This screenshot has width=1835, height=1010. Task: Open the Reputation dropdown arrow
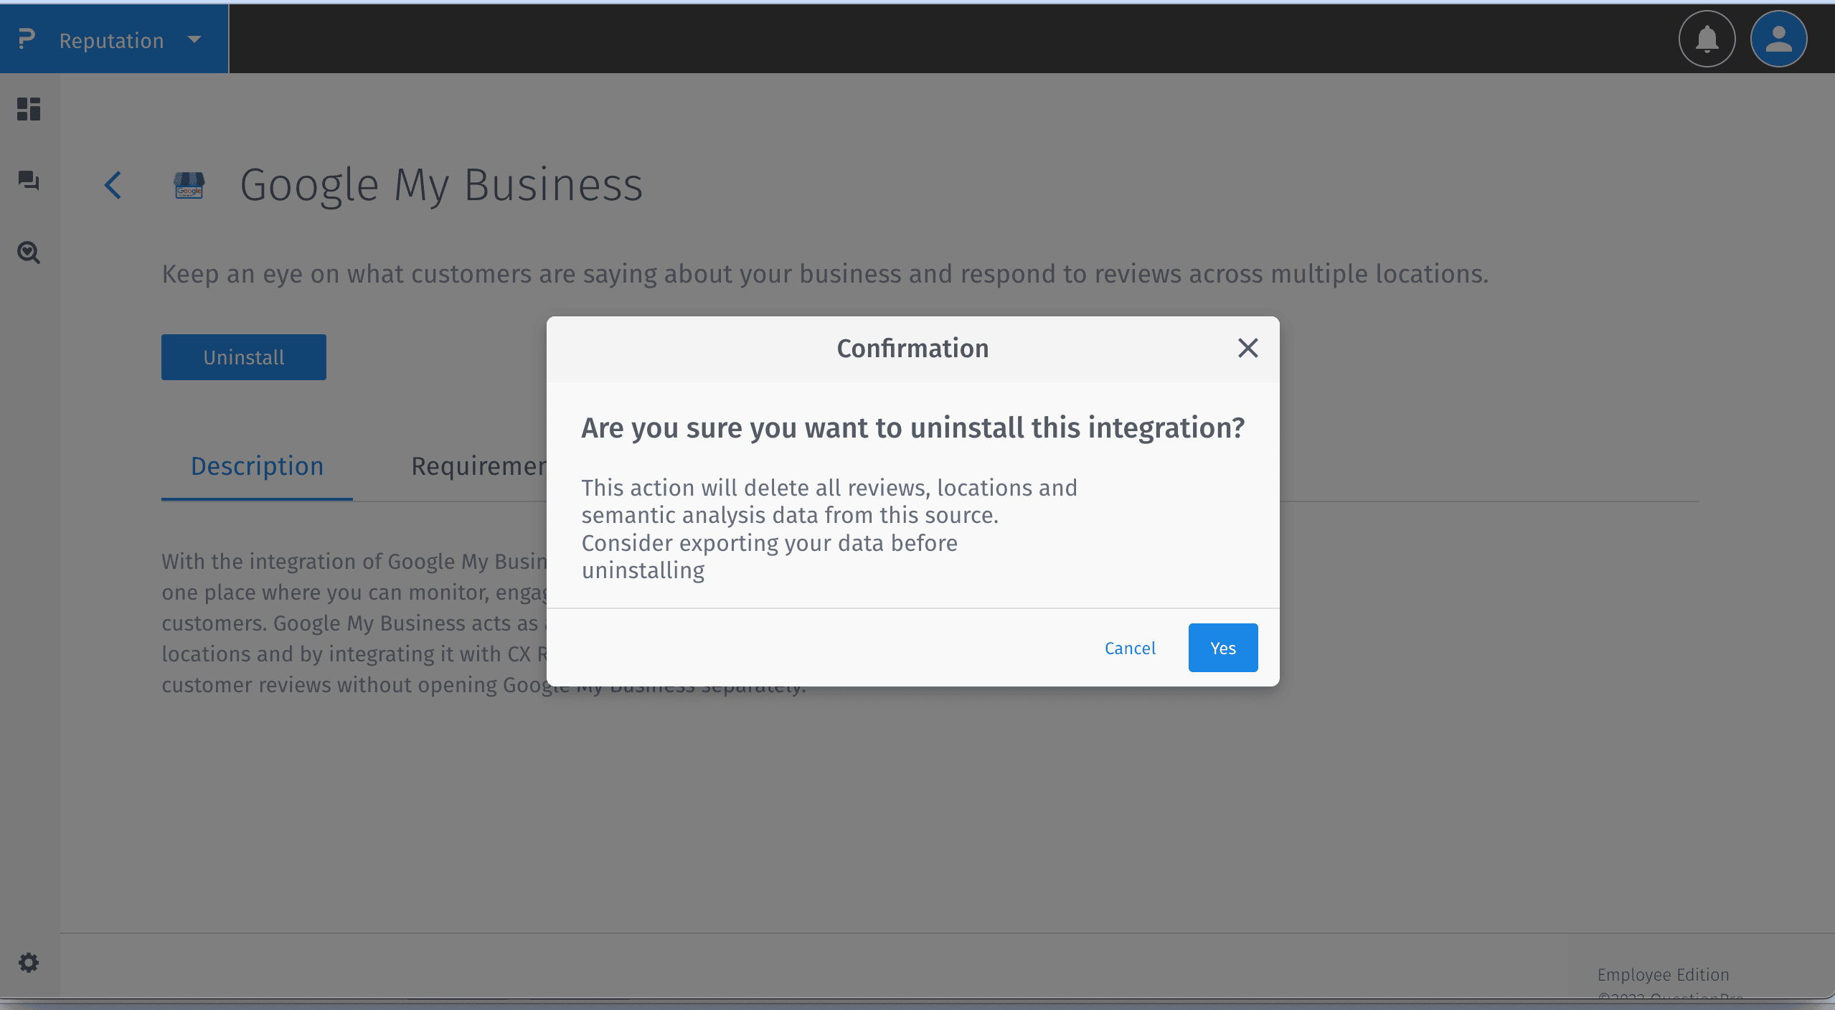coord(192,39)
